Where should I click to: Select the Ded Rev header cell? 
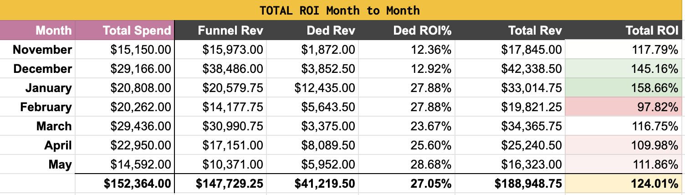point(312,30)
